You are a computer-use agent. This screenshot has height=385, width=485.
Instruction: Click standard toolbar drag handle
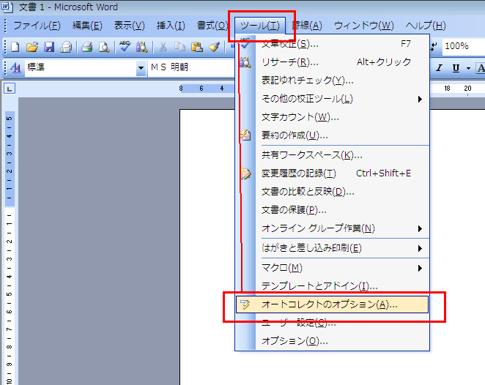click(x=5, y=47)
